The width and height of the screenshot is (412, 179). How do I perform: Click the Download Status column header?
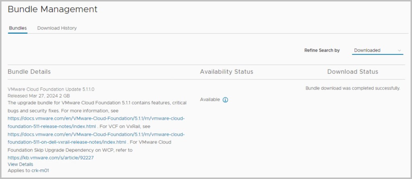tap(352, 72)
